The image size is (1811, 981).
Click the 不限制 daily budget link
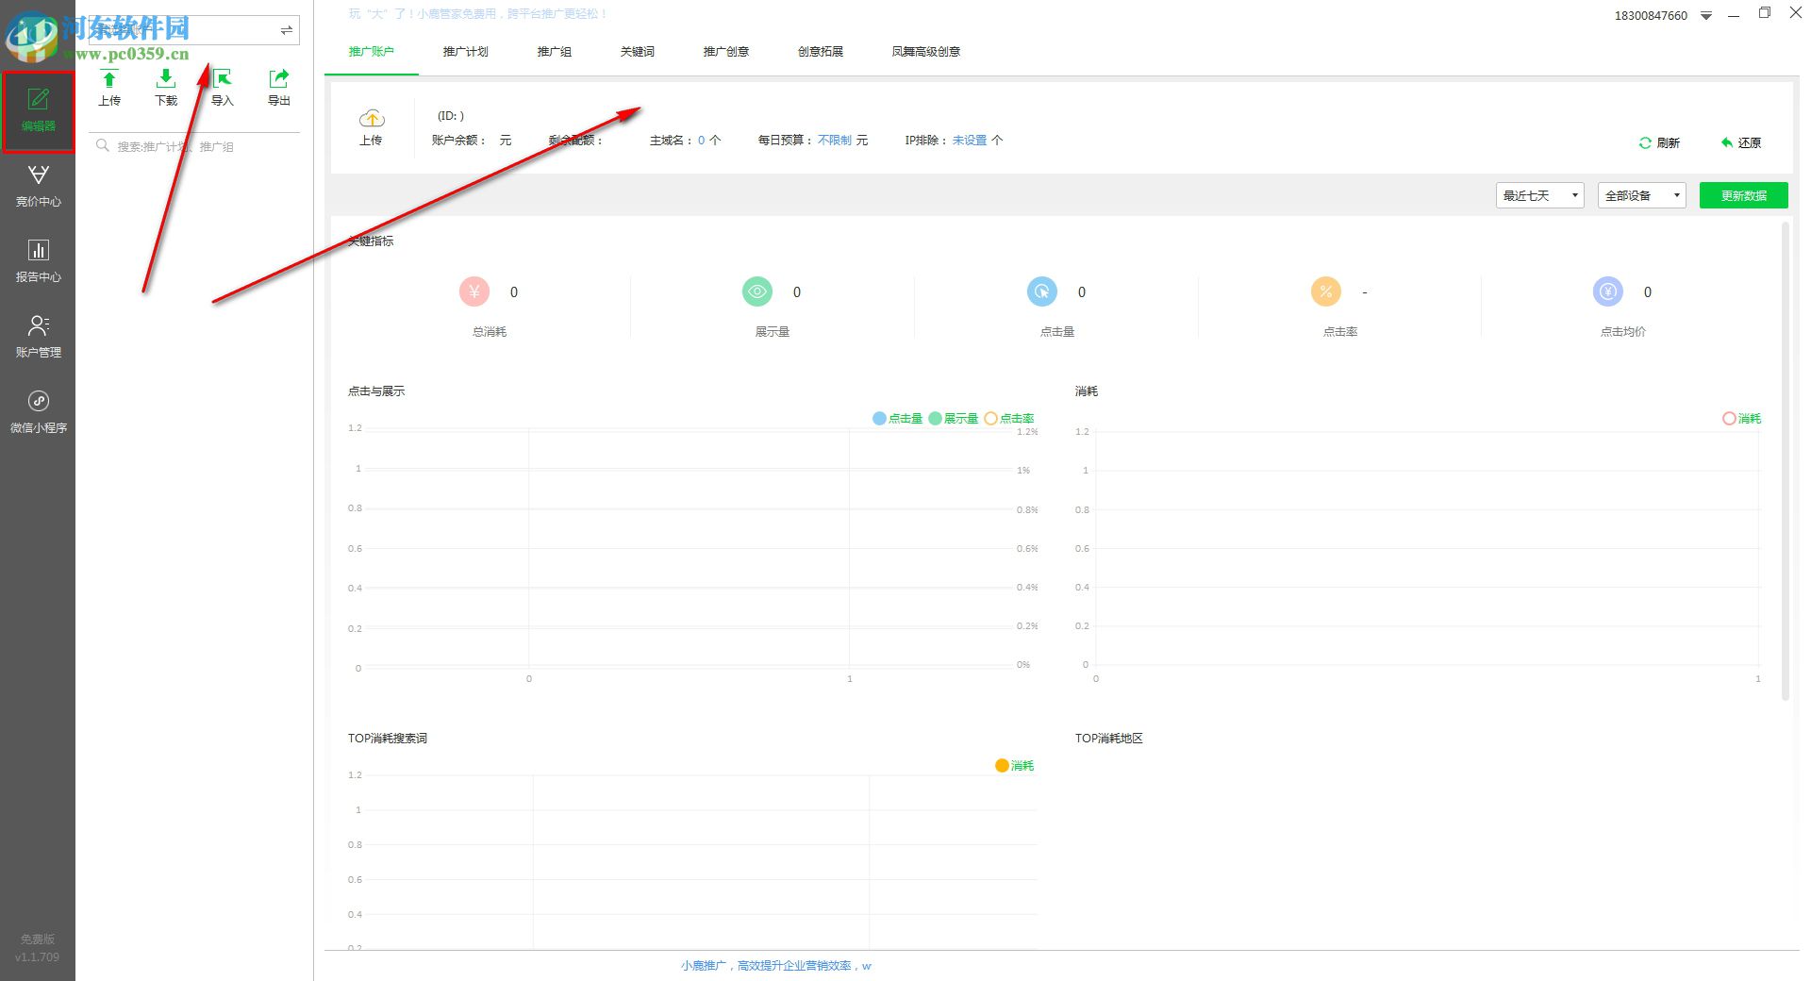pyautogui.click(x=835, y=140)
